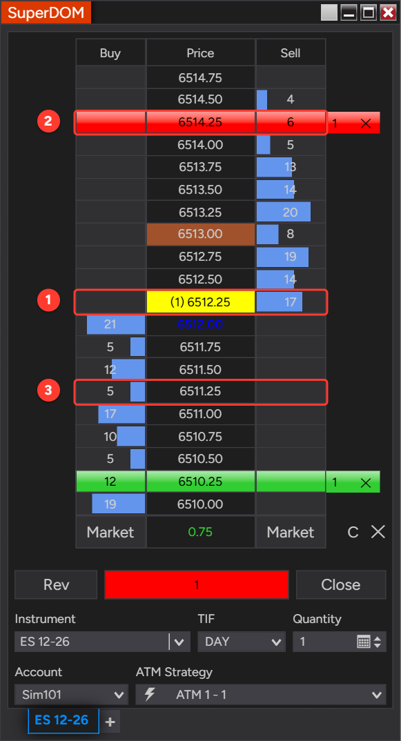Click Buy cell showing 19 at 6510.00
The height and width of the screenshot is (741, 401).
point(110,504)
